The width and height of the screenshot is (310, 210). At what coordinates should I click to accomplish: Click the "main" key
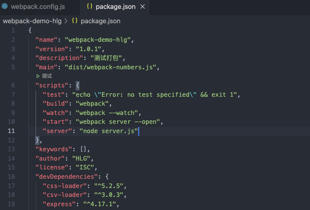(46, 67)
